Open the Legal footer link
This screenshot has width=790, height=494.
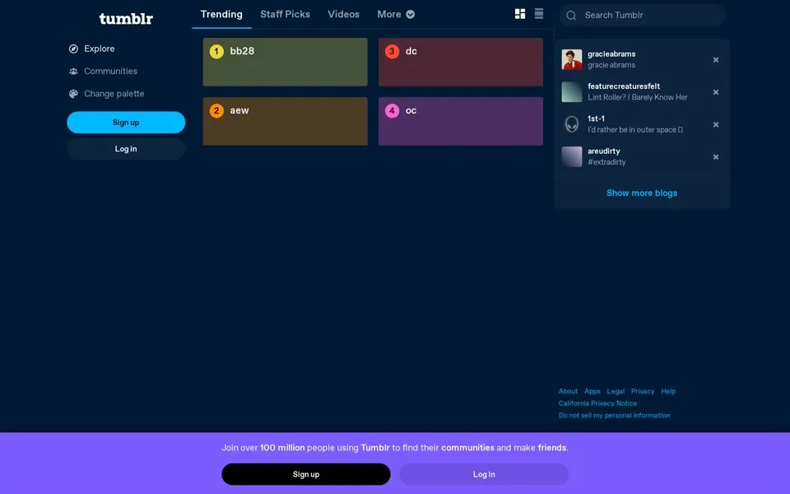click(616, 391)
